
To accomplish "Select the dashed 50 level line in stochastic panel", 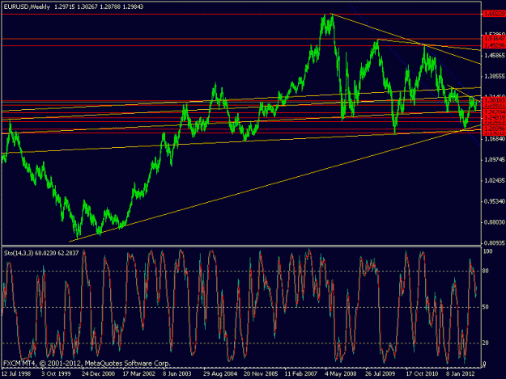I will [241, 307].
